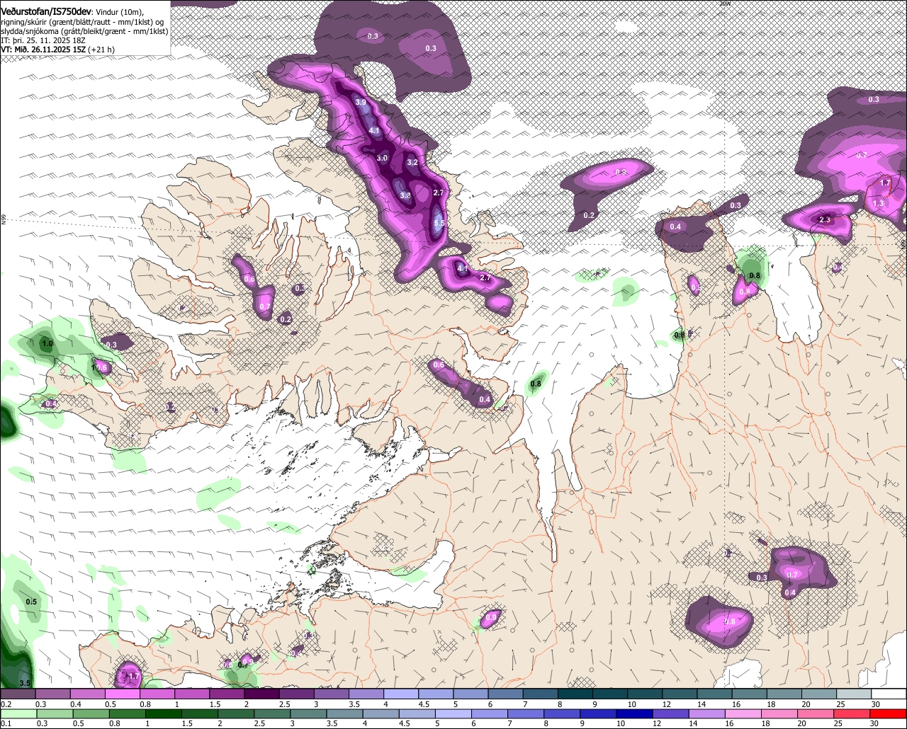
Task: Click the 3.0 value in the purple band
Action: point(383,158)
